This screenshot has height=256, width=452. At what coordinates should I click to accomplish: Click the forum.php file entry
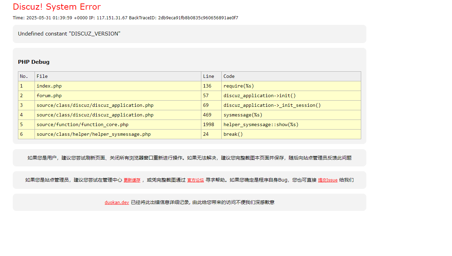click(48, 95)
